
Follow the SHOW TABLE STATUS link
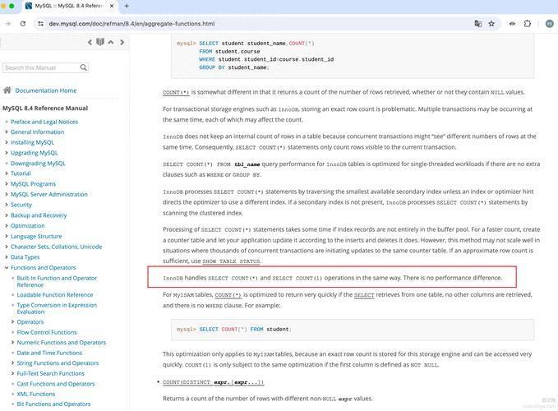(231, 261)
